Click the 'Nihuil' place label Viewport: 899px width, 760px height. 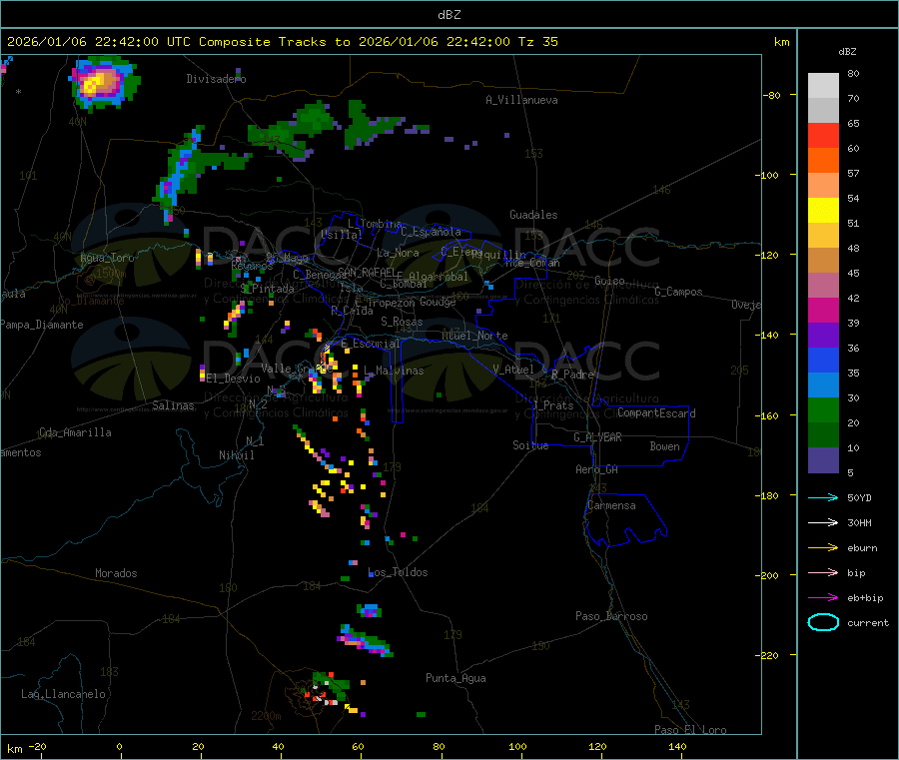tap(236, 455)
